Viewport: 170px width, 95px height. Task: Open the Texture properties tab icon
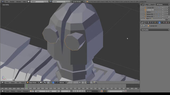166,22
